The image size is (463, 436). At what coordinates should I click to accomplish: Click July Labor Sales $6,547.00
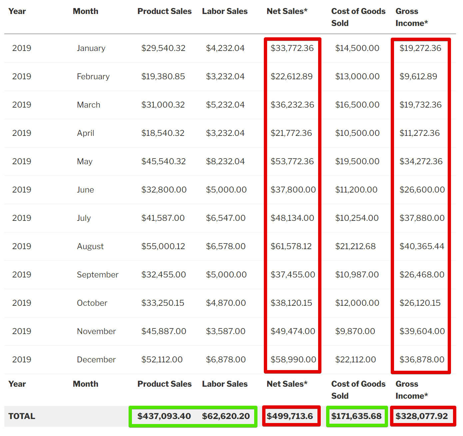(x=226, y=218)
